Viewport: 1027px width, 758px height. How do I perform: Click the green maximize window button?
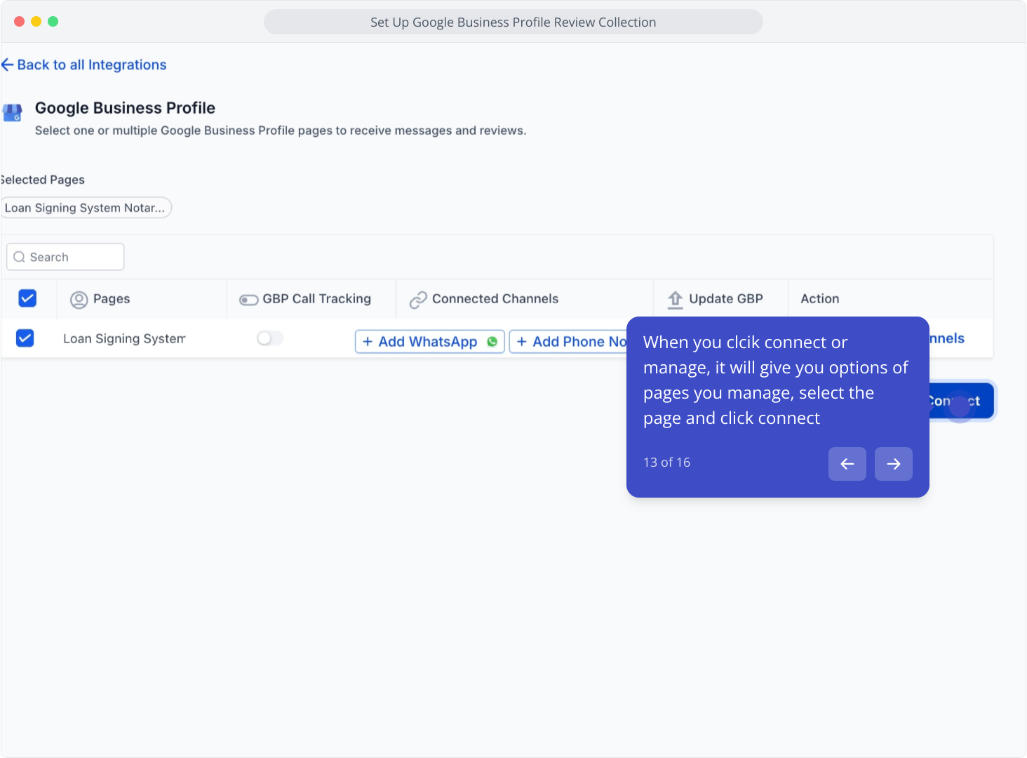click(53, 22)
